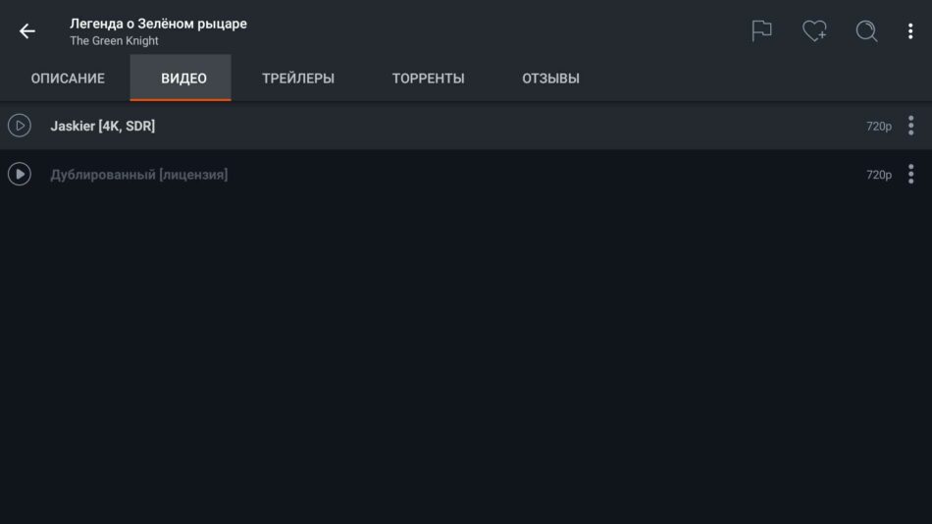Open the top-right overflow menu
Screen dimensions: 932x524
[x=910, y=31]
